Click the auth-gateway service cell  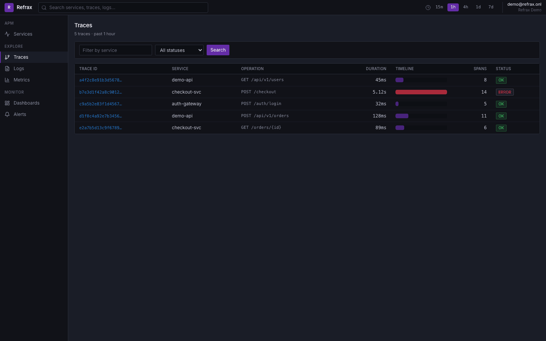pyautogui.click(x=187, y=104)
